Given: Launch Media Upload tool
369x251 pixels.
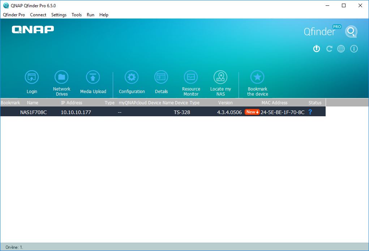Looking at the screenshot, I should point(93,77).
